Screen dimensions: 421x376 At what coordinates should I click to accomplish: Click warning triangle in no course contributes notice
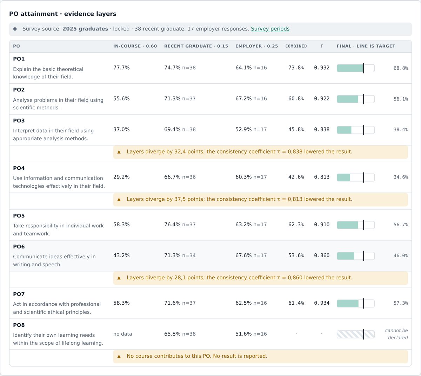coord(119,356)
